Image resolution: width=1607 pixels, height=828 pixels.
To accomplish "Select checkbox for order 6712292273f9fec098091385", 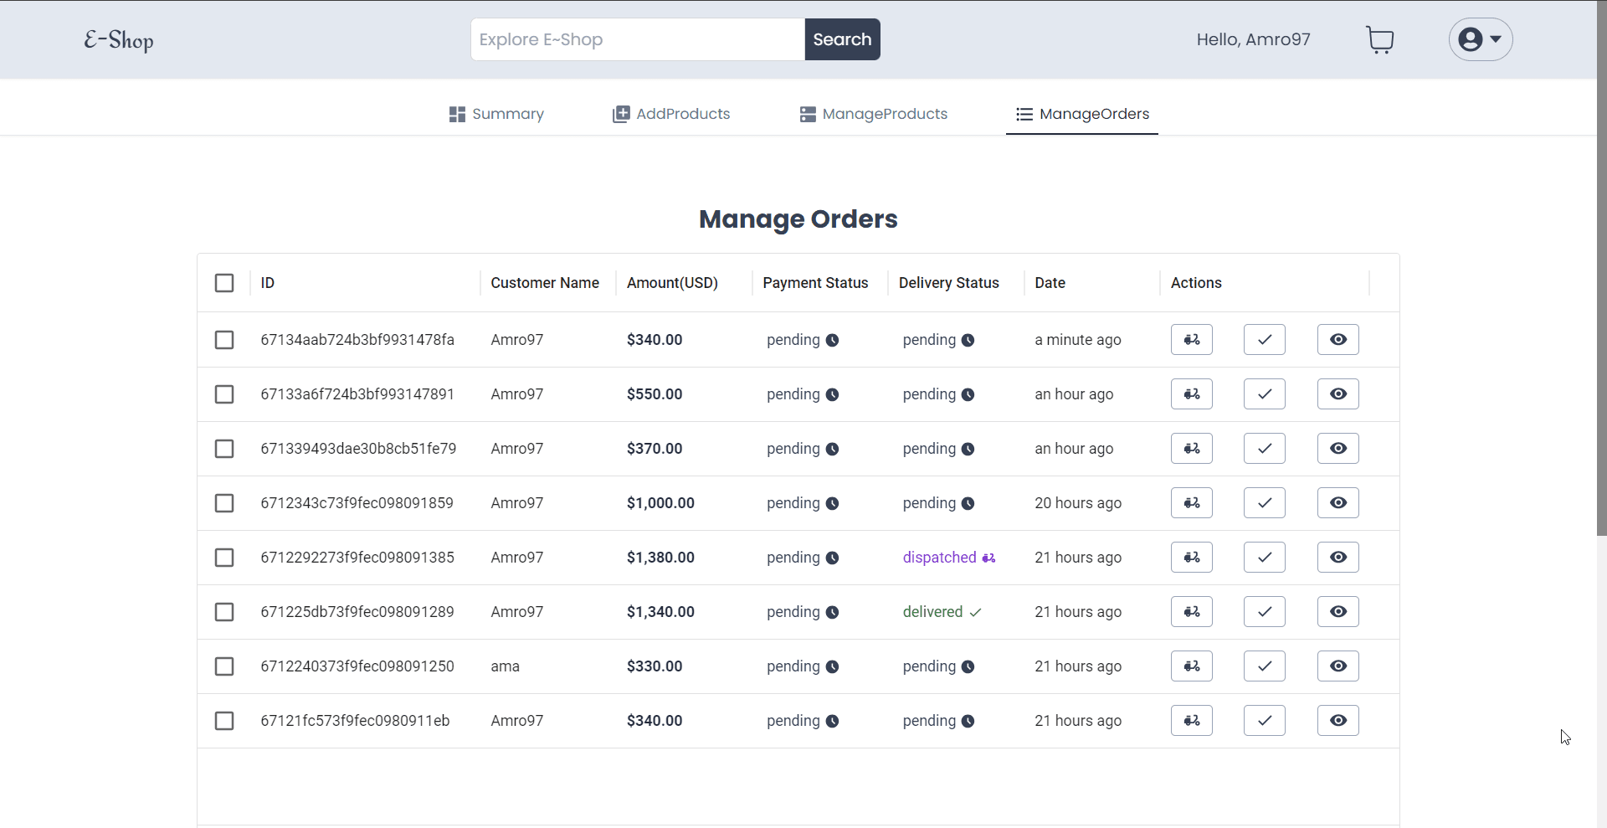I will pyautogui.click(x=224, y=558).
